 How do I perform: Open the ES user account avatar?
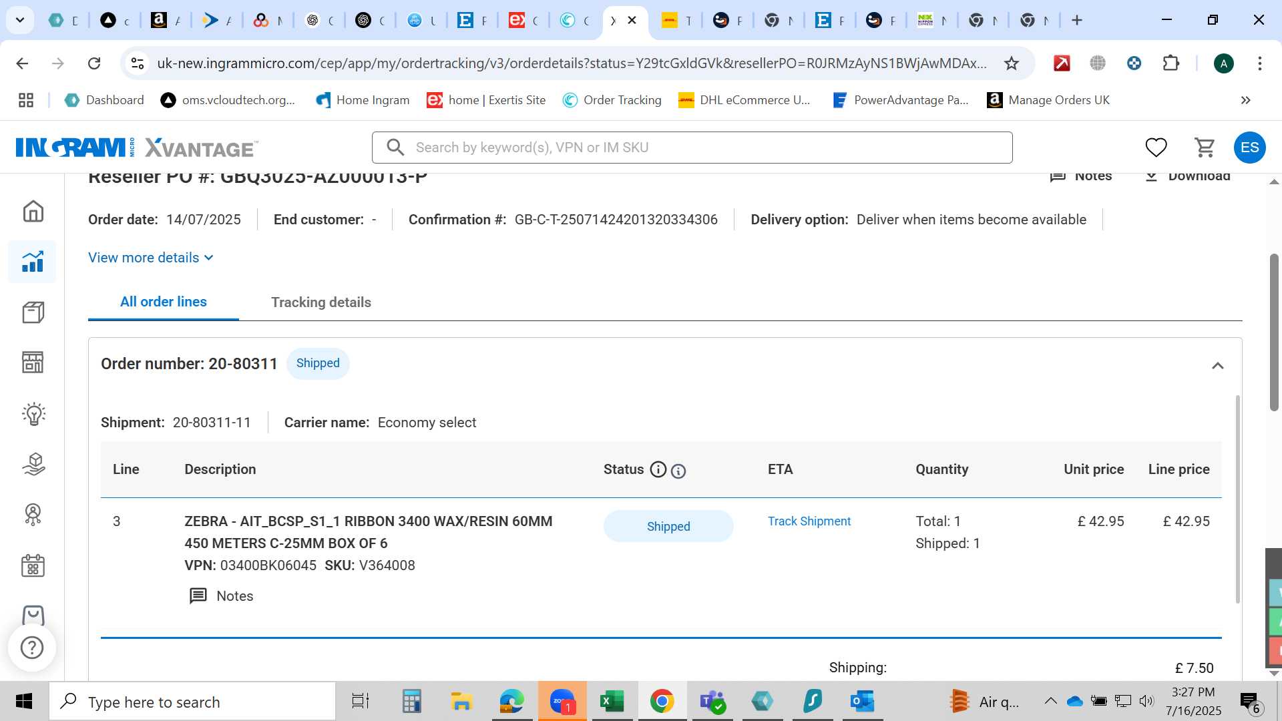1249,148
